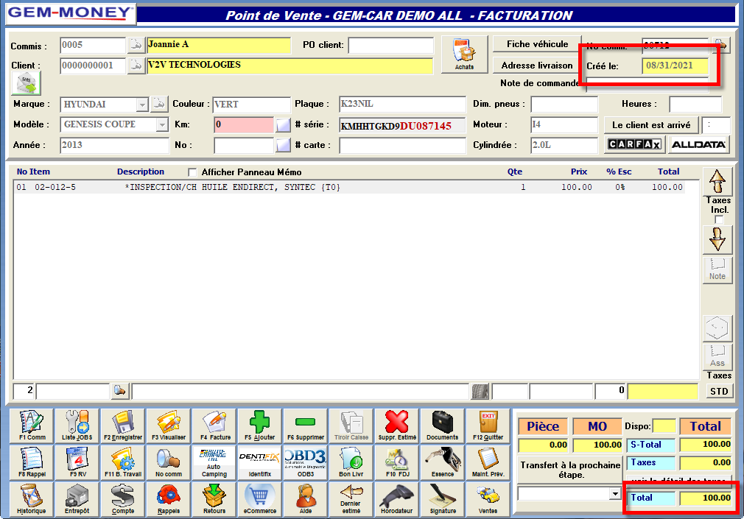Toggle the Afficher Panneau Mémo checkbox
The height and width of the screenshot is (519, 744).
pyautogui.click(x=192, y=172)
